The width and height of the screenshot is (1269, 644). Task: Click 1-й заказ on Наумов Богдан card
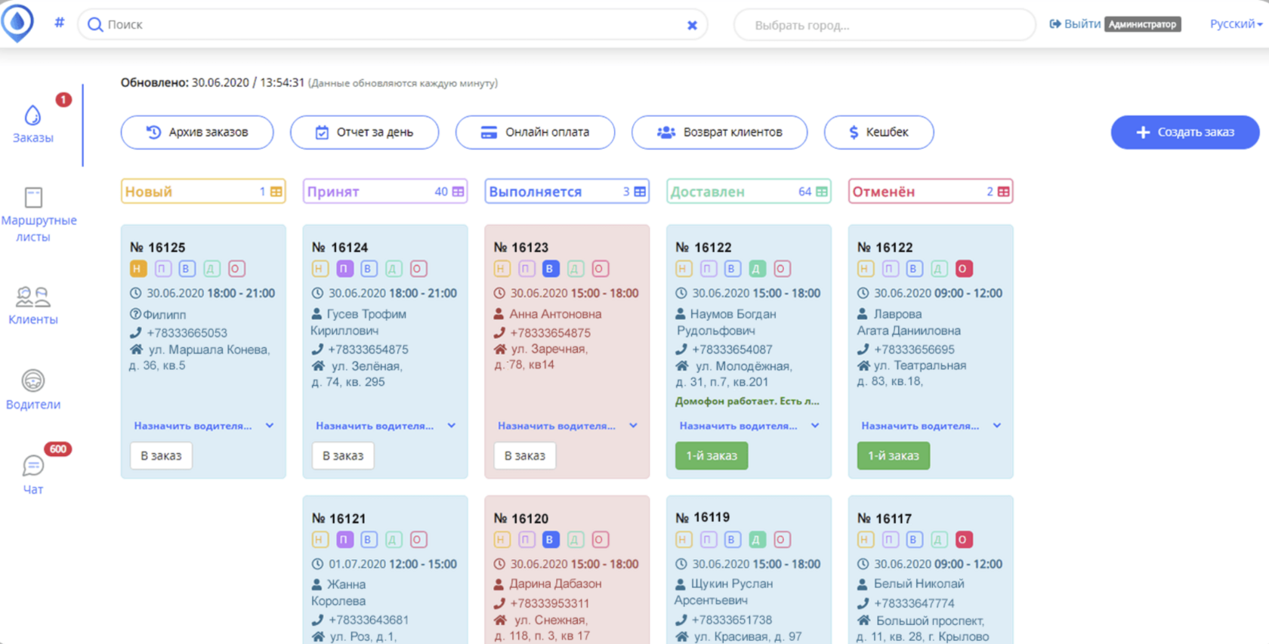click(712, 455)
